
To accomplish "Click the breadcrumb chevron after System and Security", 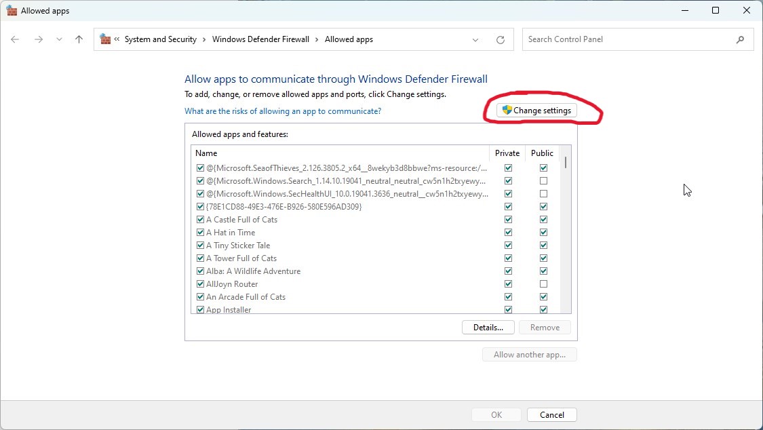I will click(204, 39).
